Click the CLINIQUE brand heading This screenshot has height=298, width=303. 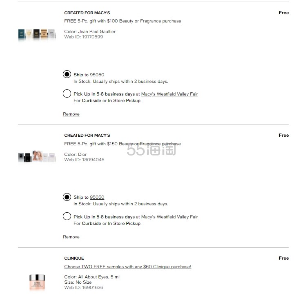(x=74, y=258)
